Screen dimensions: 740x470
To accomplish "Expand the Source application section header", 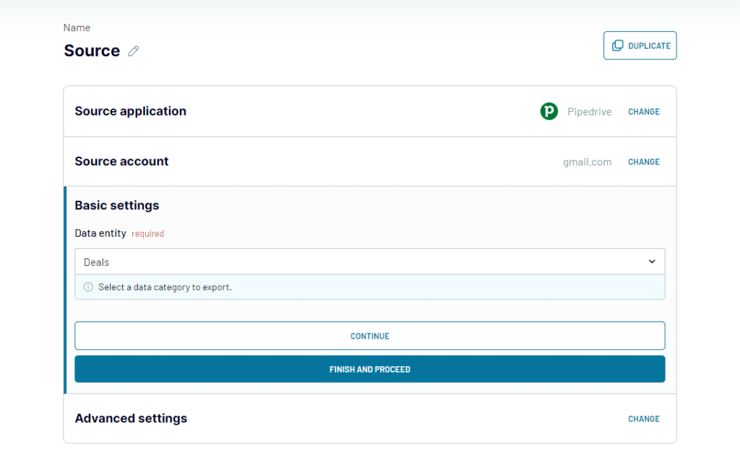I will (131, 111).
